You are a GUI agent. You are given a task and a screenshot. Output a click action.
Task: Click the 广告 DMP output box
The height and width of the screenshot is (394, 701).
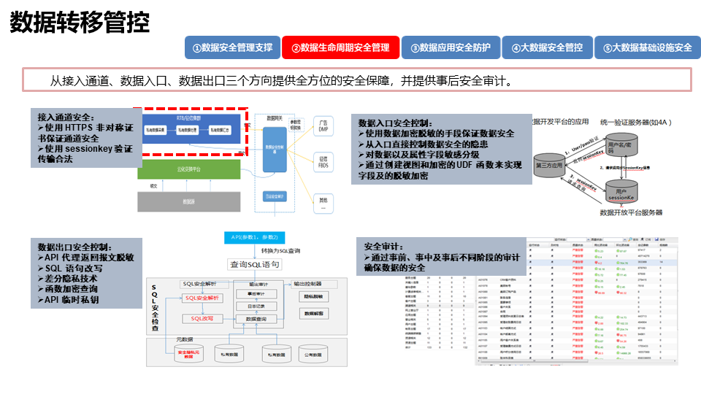[x=323, y=126]
